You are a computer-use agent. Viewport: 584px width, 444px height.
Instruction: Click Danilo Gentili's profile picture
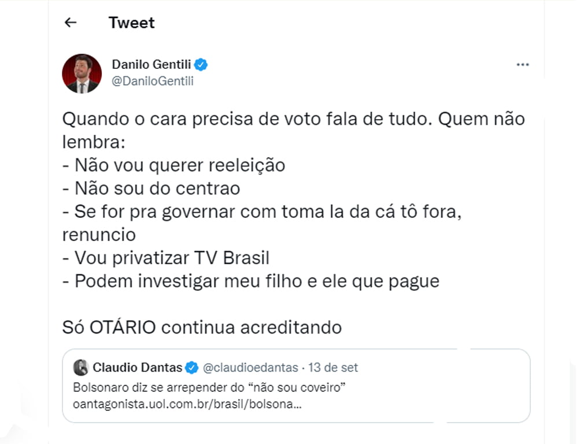[x=82, y=73]
